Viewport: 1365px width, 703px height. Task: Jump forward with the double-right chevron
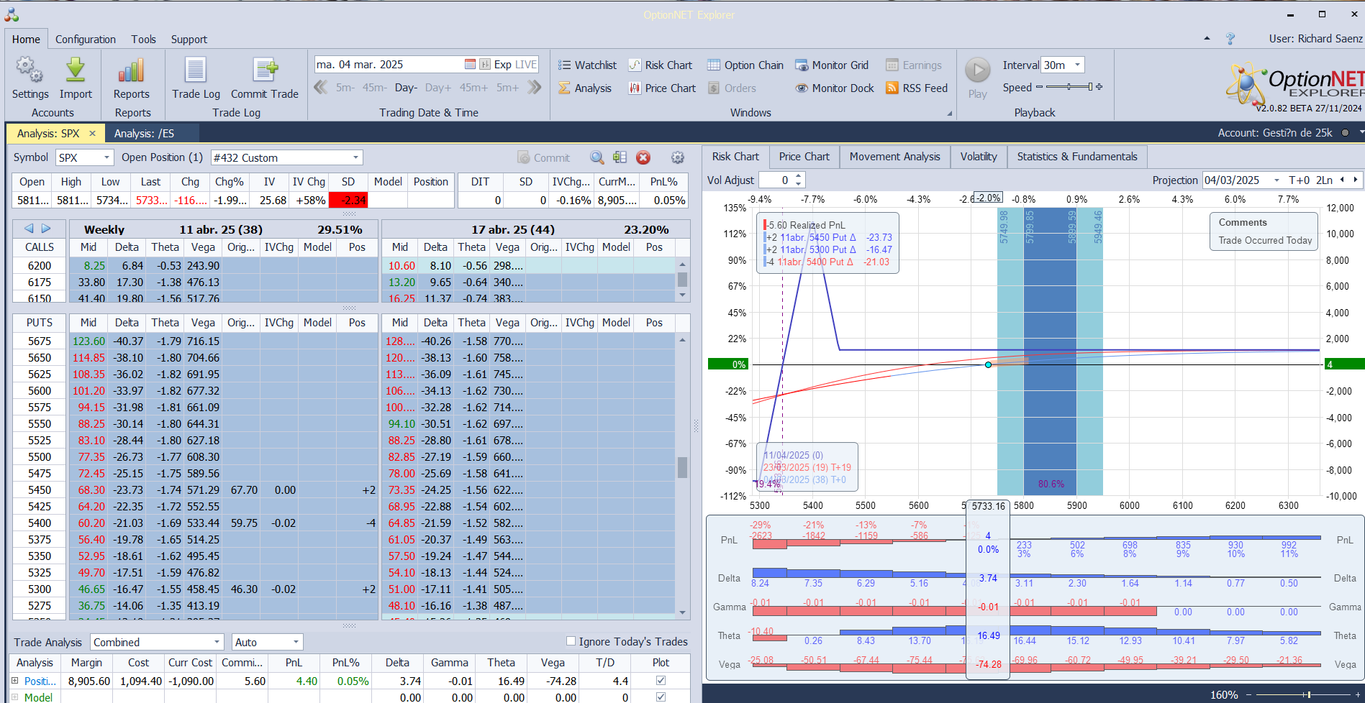click(x=534, y=87)
